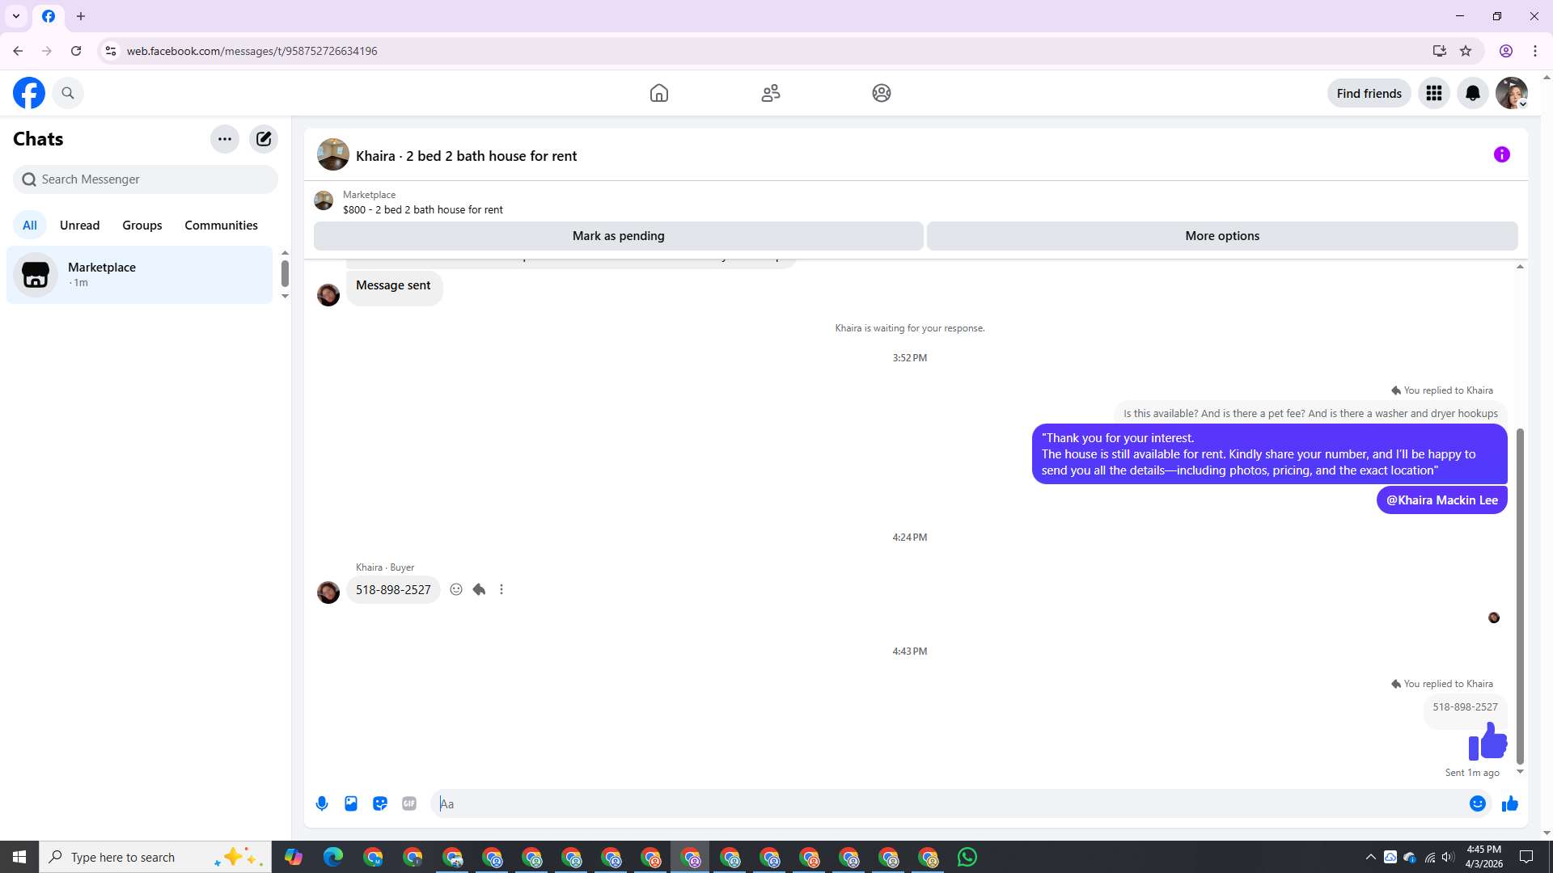Click Mark as pending button
The width and height of the screenshot is (1553, 873).
pyautogui.click(x=618, y=236)
